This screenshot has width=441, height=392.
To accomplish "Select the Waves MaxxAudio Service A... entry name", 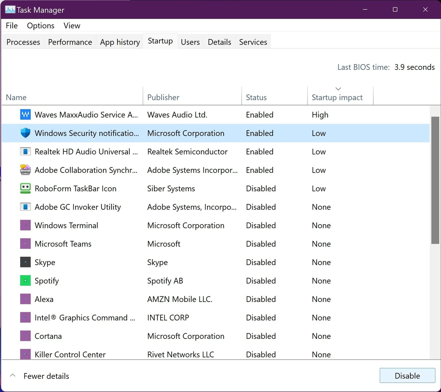I will point(86,115).
